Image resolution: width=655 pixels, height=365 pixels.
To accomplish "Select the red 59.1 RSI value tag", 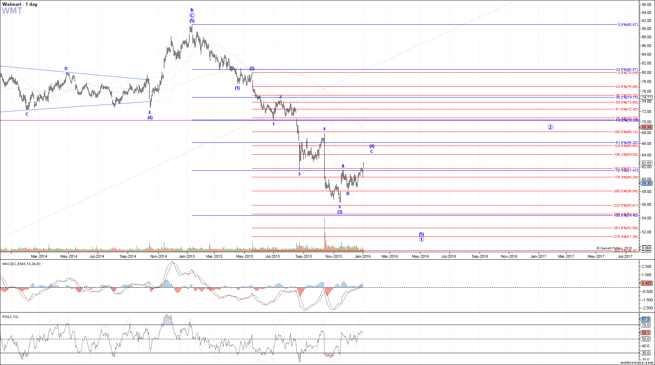I will point(646,333).
